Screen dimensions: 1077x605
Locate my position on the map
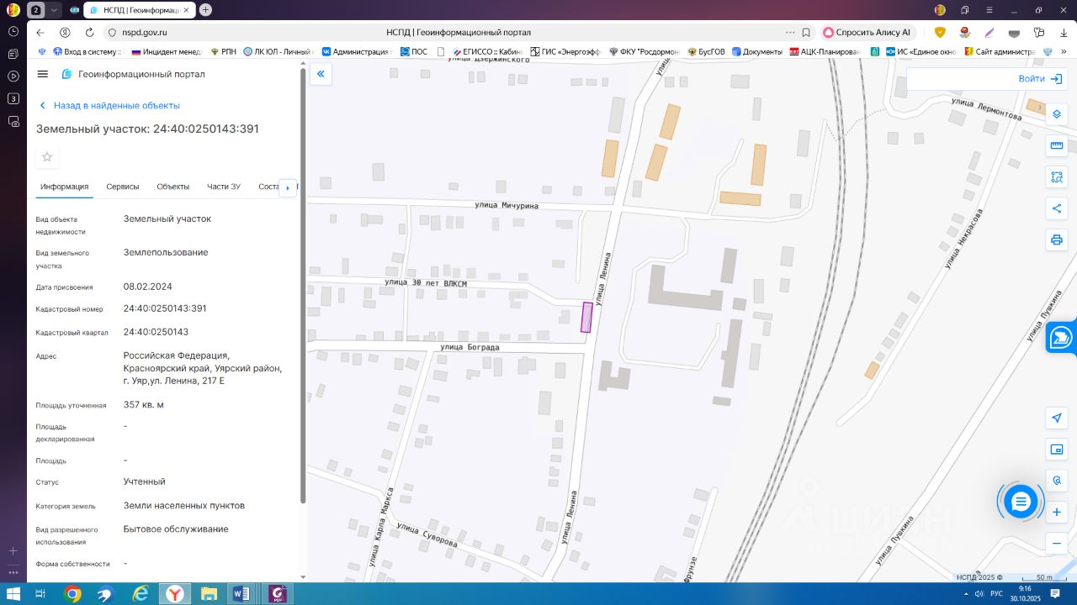(1057, 418)
